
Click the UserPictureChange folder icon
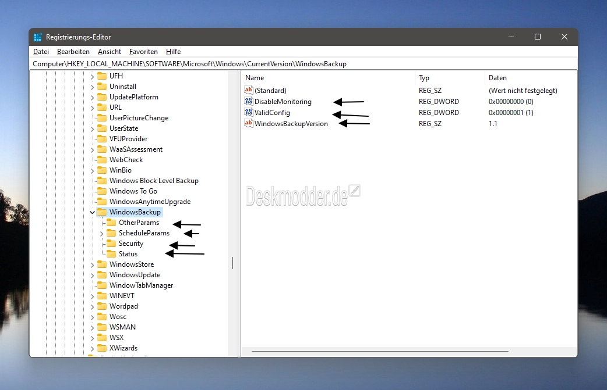pos(102,118)
